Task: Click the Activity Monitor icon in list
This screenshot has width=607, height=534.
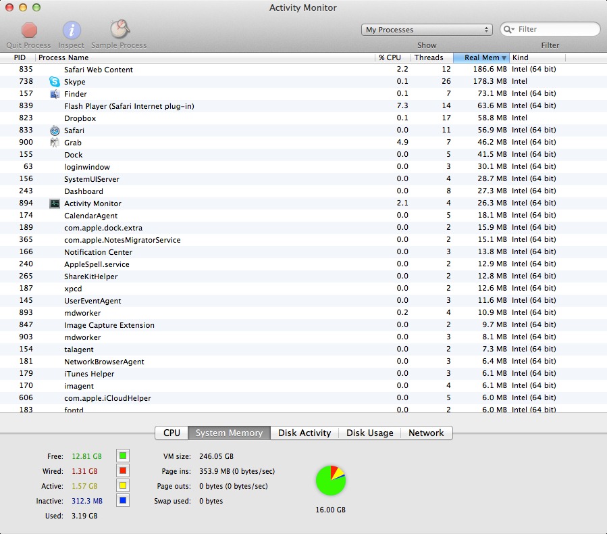Action: pos(55,203)
